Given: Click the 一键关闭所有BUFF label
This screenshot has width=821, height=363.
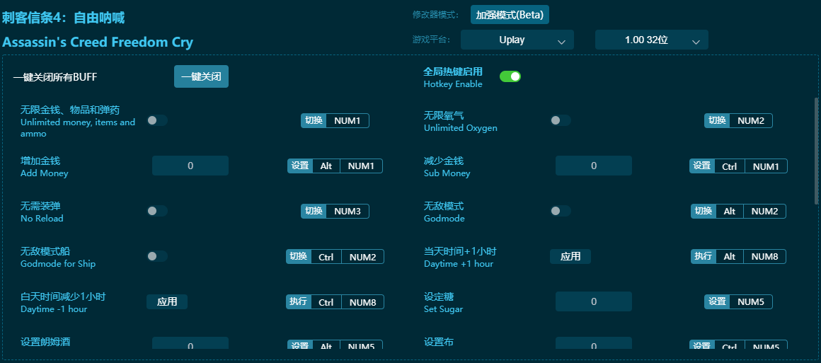Looking at the screenshot, I should point(55,78).
